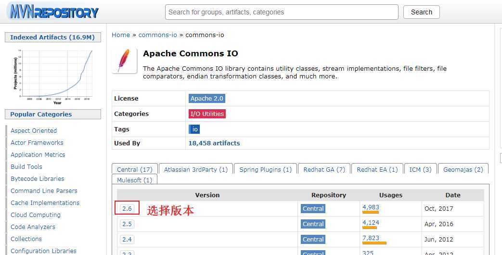Screen dimensions: 502x255
Task: Click Central repository for version 2.4
Action: (313, 239)
